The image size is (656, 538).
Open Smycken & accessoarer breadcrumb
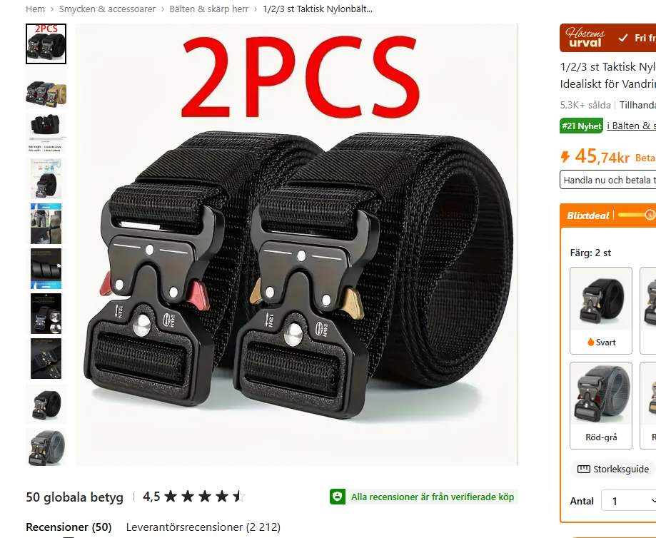tap(107, 9)
